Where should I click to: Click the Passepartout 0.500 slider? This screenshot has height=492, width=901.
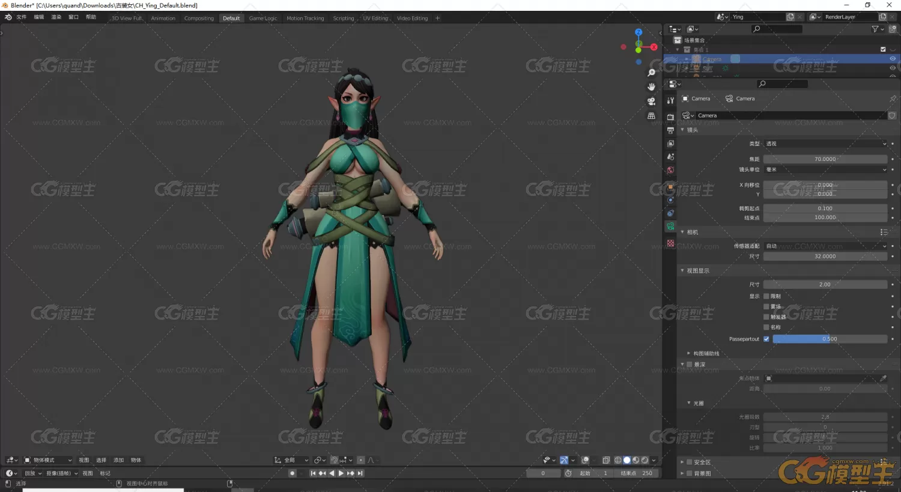coord(830,339)
